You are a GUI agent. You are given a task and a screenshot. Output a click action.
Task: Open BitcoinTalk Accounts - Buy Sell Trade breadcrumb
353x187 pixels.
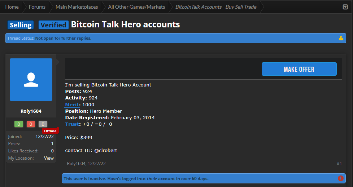216,7
